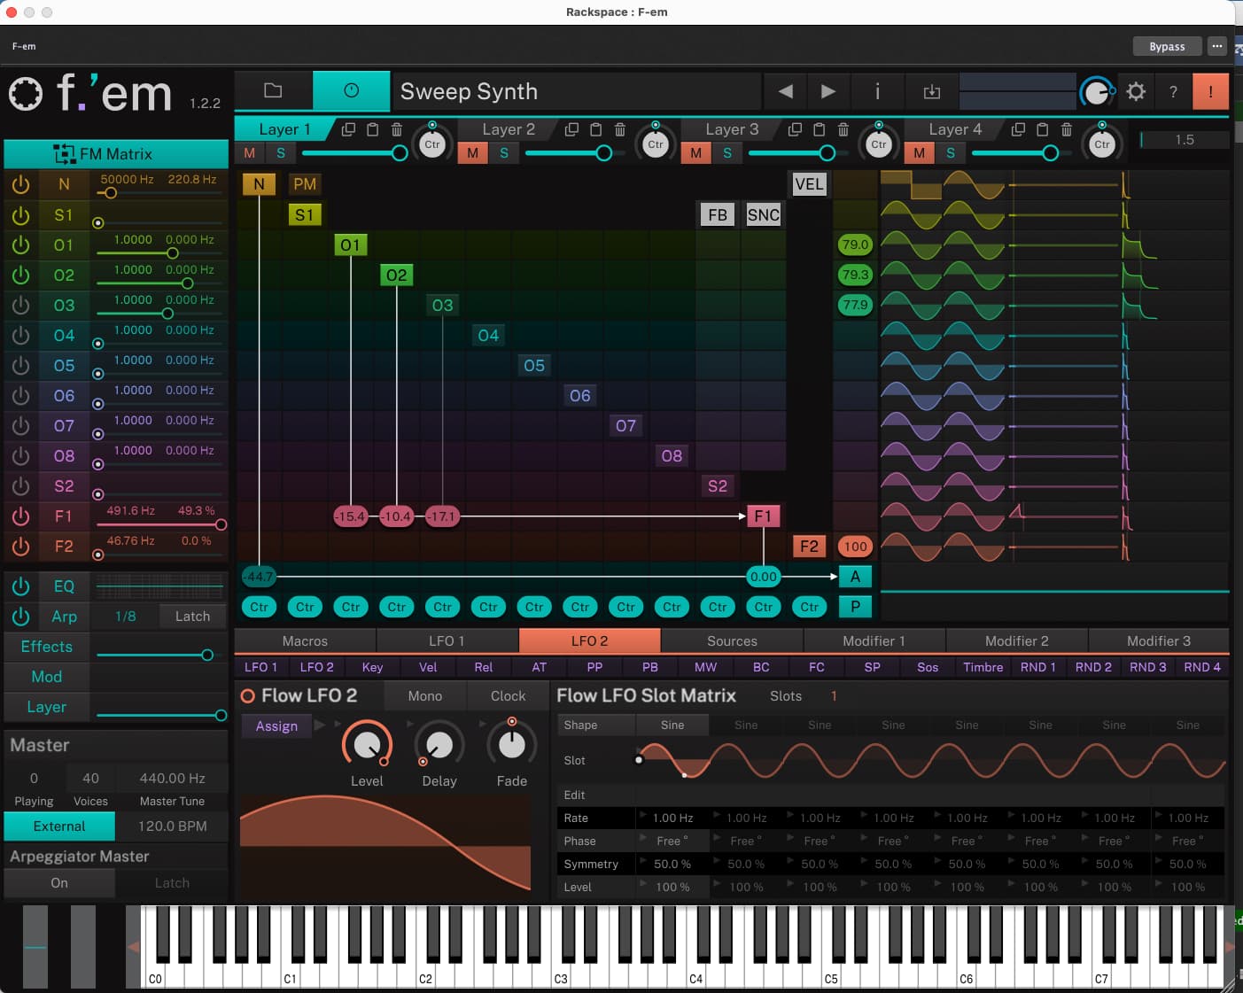Go to next preset arrow
The width and height of the screenshot is (1243, 993).
tap(828, 90)
